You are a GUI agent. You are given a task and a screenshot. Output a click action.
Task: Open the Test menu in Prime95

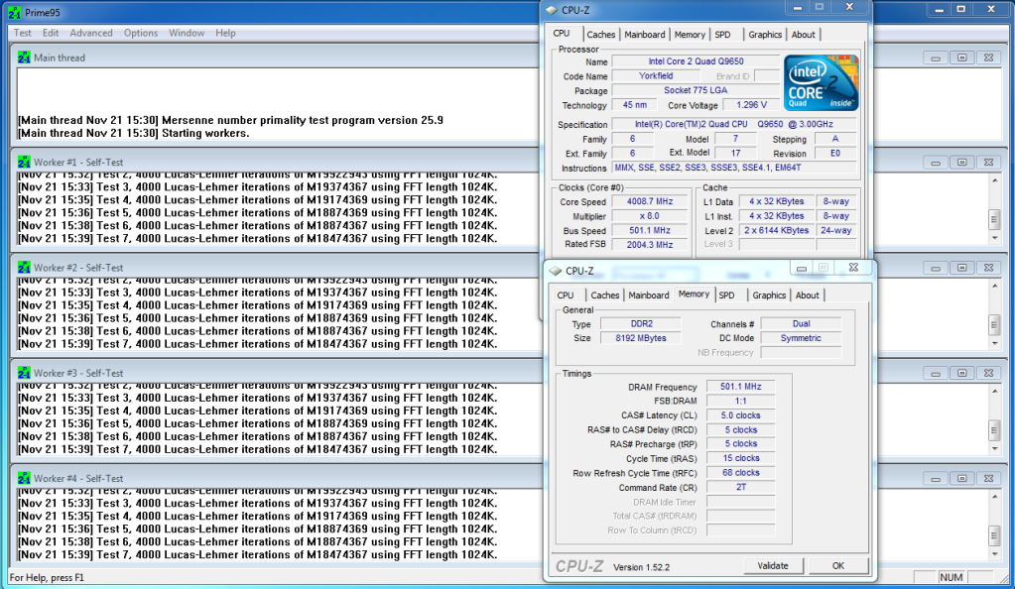click(x=22, y=33)
